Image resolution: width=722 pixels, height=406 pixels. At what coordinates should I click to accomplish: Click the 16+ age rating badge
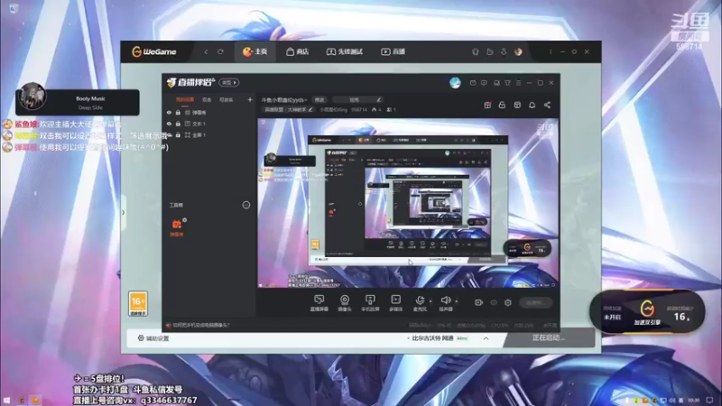(138, 303)
